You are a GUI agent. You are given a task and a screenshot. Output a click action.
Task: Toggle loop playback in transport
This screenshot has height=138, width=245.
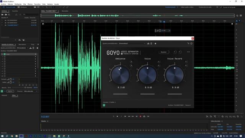[144, 117]
